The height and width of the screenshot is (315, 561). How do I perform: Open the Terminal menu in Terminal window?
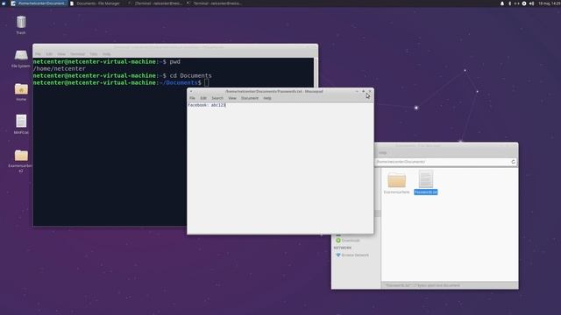77,54
